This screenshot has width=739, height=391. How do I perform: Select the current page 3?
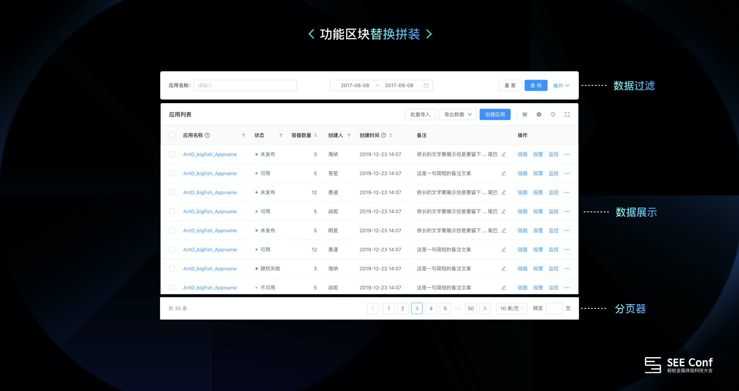click(417, 309)
